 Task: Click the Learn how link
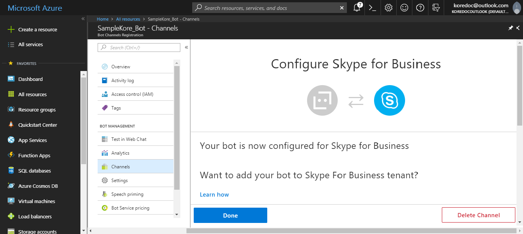tap(214, 195)
